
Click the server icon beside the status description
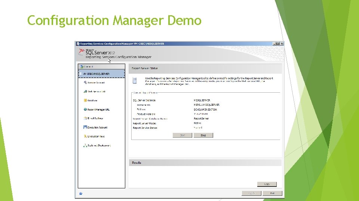click(x=135, y=80)
